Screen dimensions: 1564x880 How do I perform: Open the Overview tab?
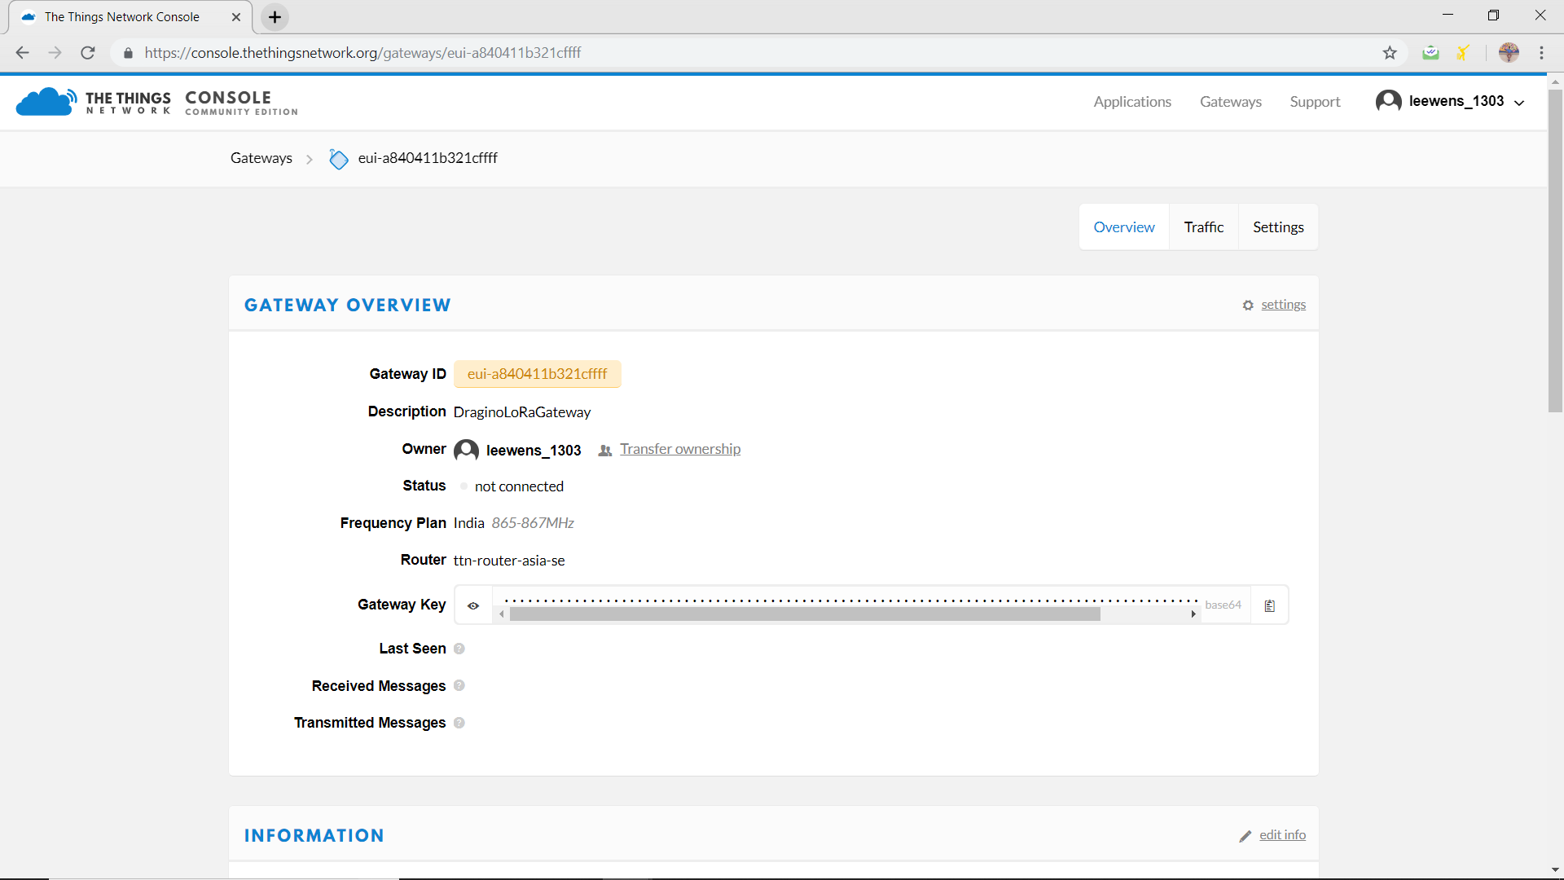[x=1123, y=227]
